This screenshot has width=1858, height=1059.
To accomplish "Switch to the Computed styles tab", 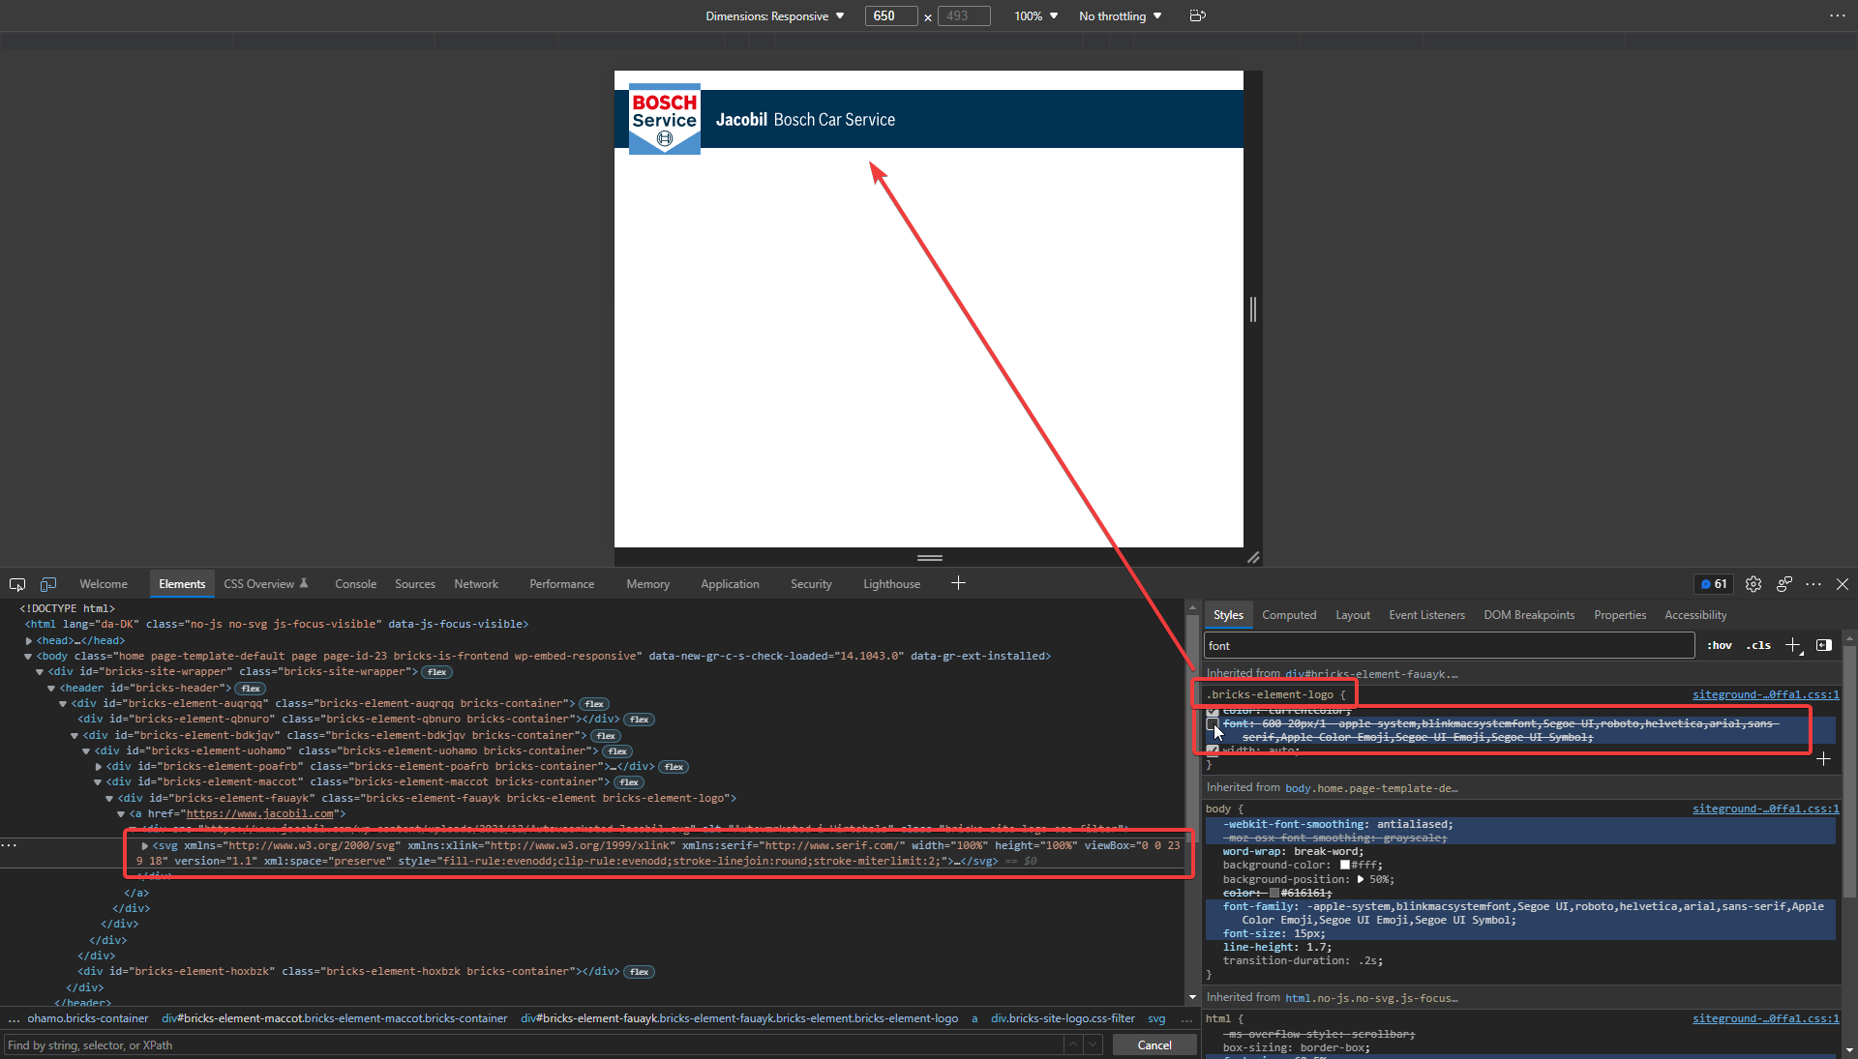I will pos(1289,615).
